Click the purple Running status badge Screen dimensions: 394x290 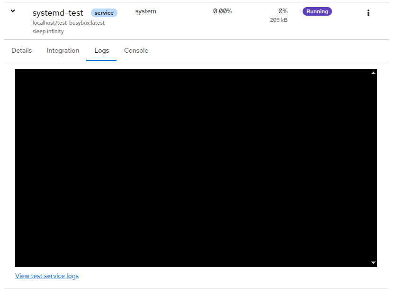[317, 11]
